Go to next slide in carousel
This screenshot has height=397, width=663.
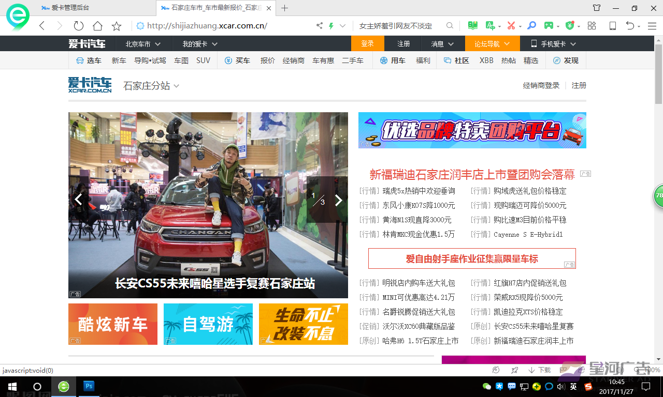338,200
